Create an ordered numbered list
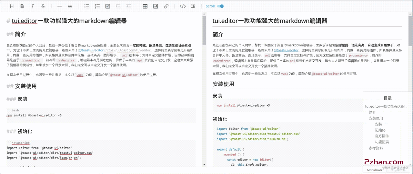This screenshot has width=413, height=174. [97, 6]
